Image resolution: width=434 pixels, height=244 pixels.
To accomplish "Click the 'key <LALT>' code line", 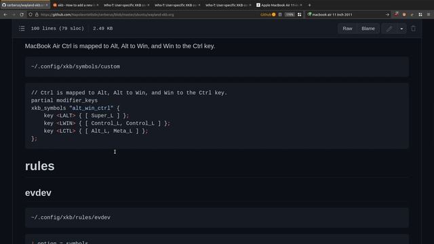I will [86, 116].
